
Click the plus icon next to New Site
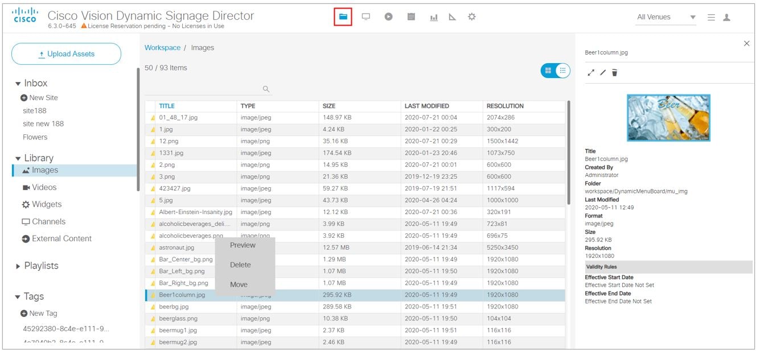pos(24,98)
